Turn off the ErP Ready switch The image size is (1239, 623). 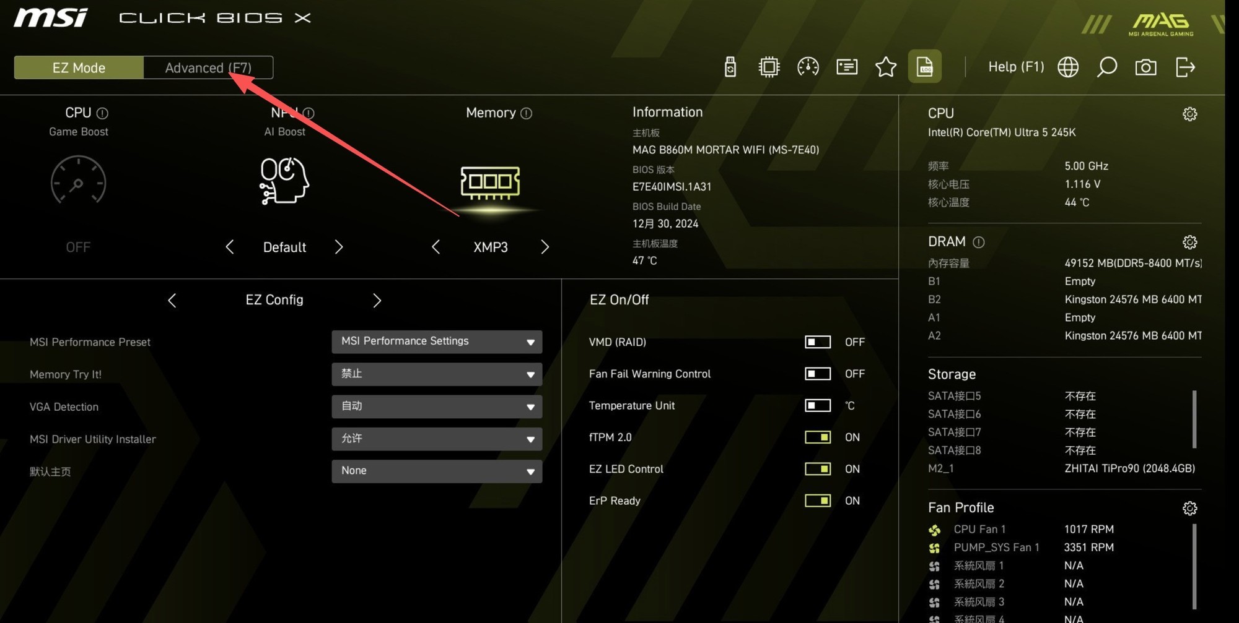818,501
